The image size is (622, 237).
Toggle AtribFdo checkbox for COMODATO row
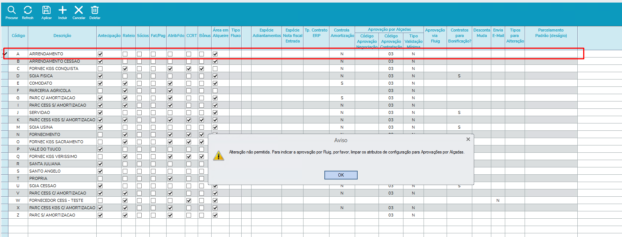tap(170, 83)
